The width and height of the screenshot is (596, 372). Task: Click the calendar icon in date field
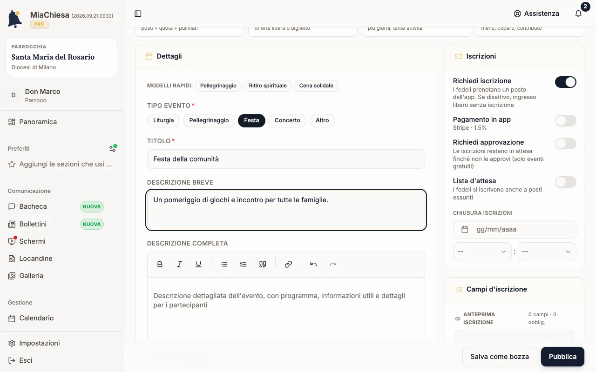pyautogui.click(x=465, y=229)
